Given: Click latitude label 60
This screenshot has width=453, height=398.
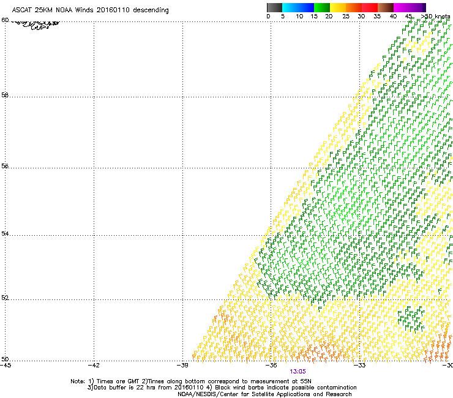Looking at the screenshot, I should pos(5,20).
